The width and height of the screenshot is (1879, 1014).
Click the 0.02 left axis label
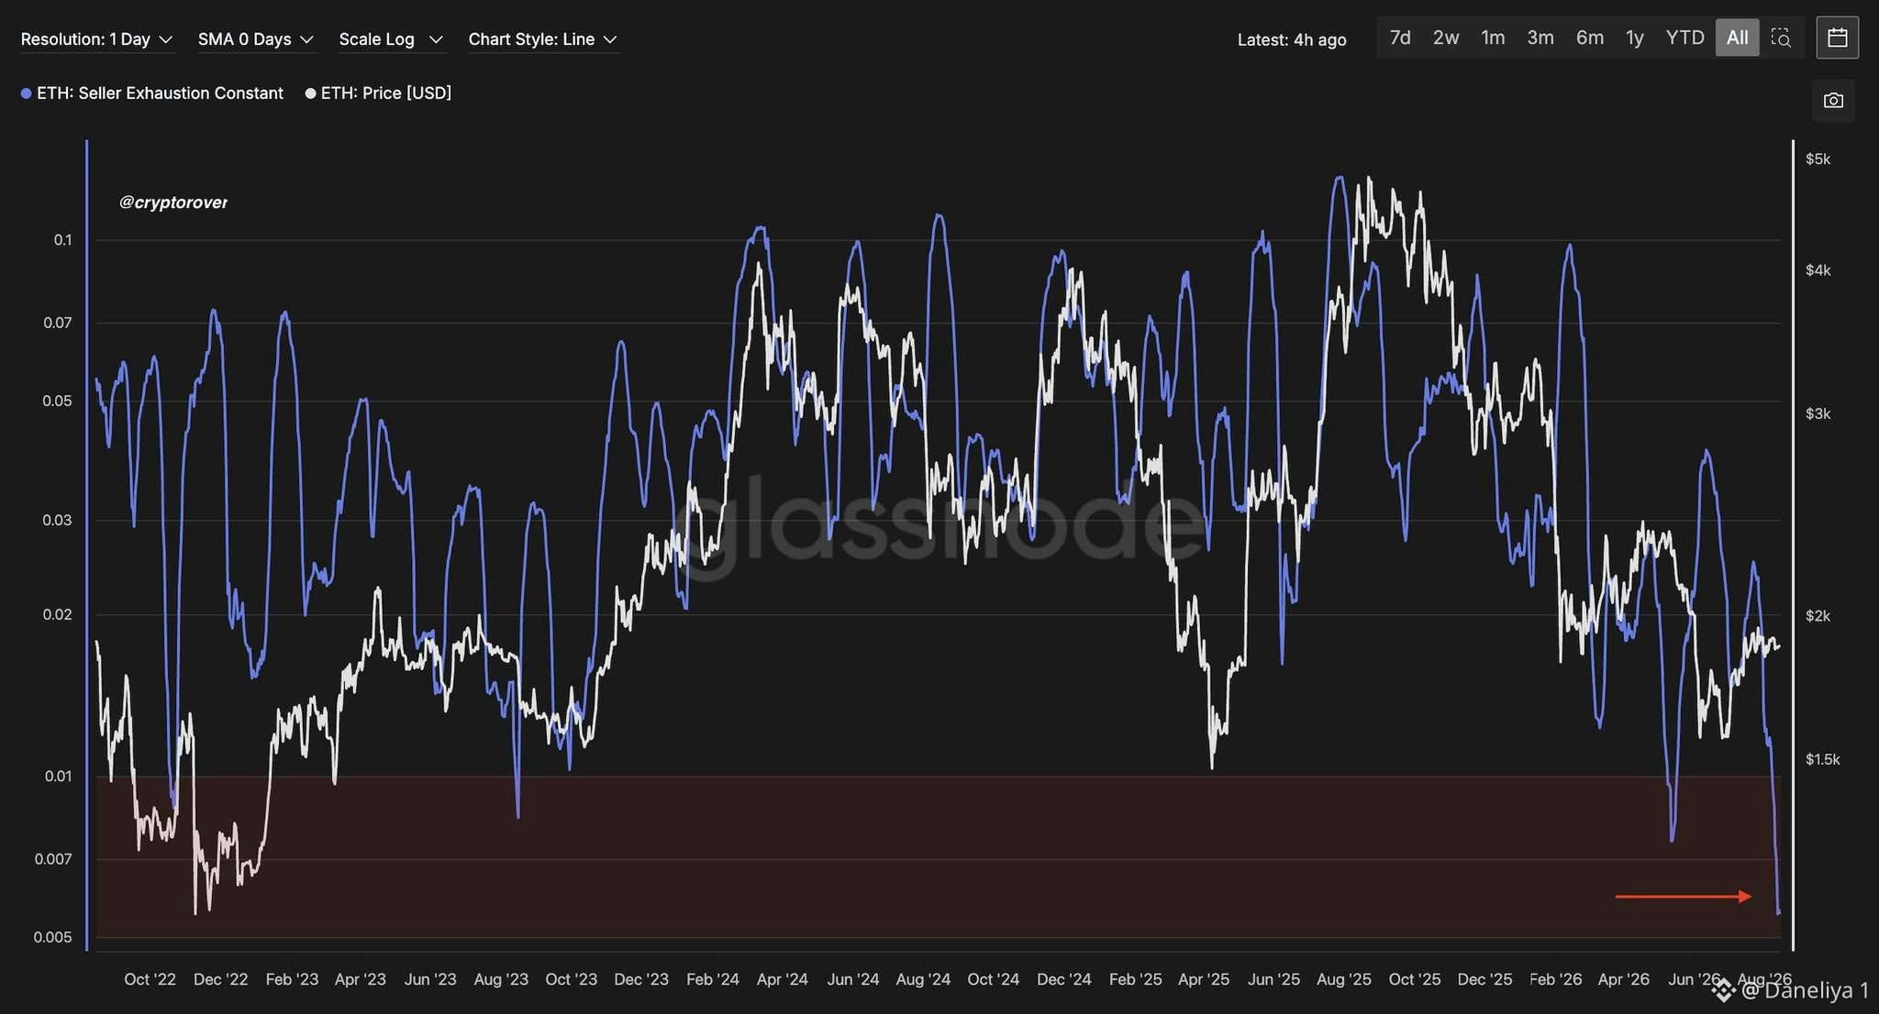pos(57,614)
